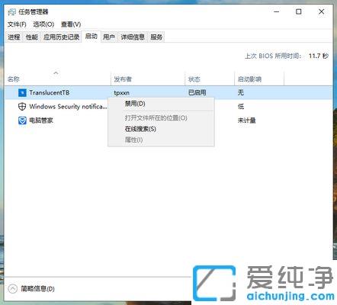Choose 打开文件所在的位置(O) in context menu
This screenshot has width=337, height=305.
161,118
